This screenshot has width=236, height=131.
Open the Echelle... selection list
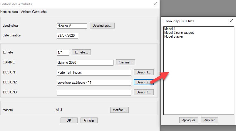click(x=81, y=52)
